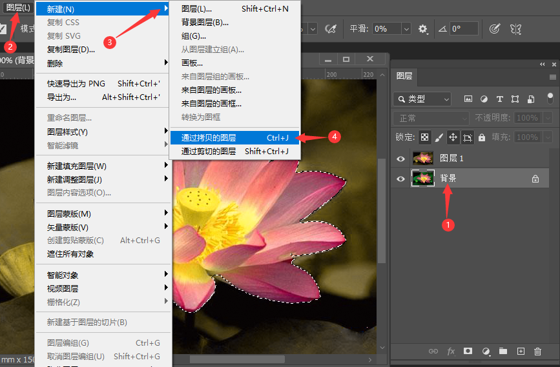
Task: Click the 不透明度 100% field
Action: coord(528,117)
